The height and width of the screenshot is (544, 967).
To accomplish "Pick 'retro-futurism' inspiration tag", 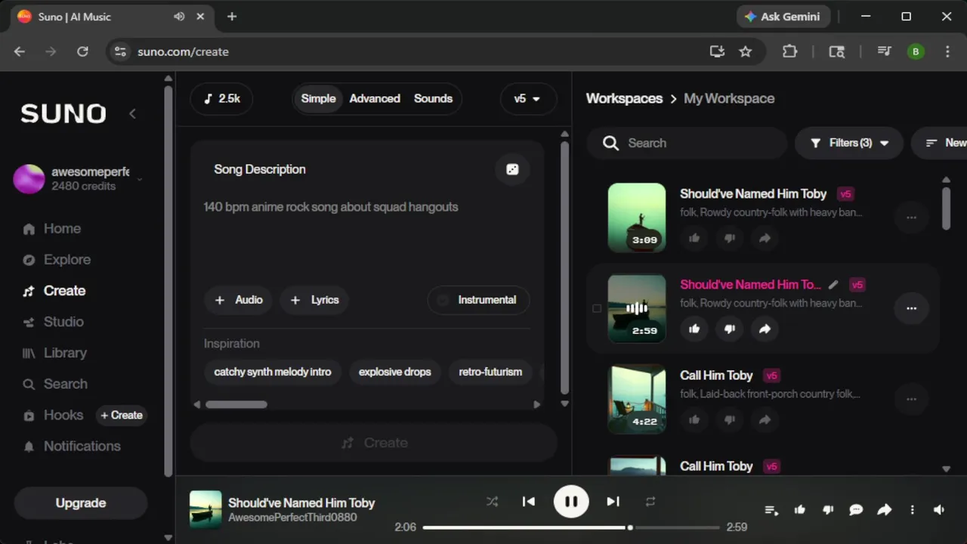I will 490,372.
